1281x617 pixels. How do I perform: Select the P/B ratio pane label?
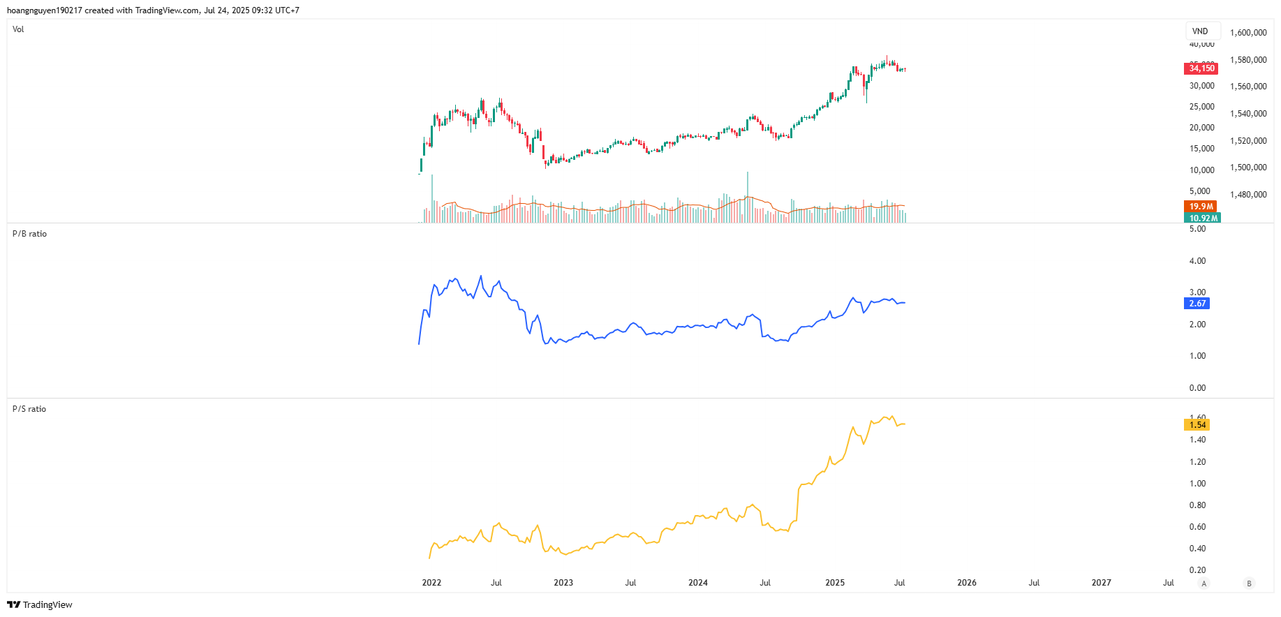[29, 234]
